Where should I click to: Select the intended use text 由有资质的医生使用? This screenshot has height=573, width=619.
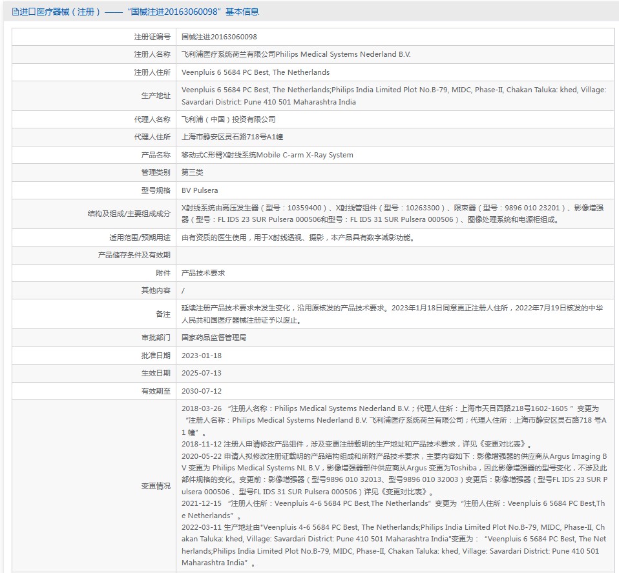(298, 237)
